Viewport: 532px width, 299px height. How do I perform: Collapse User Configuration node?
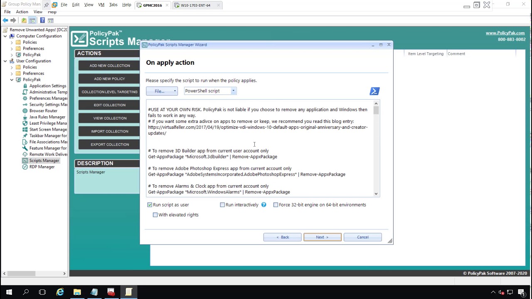pos(5,61)
